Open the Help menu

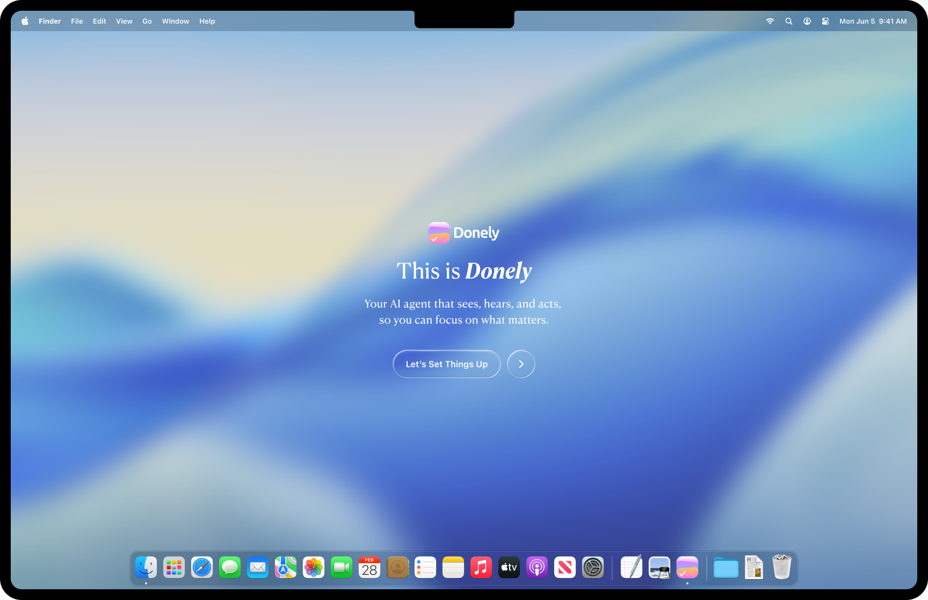point(207,21)
